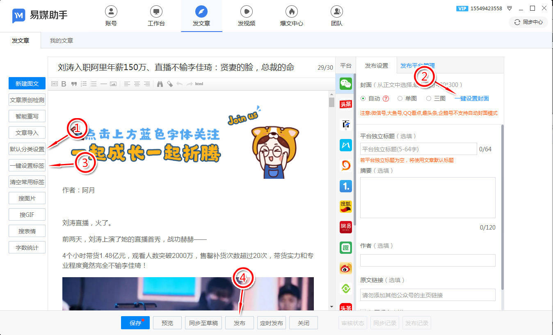This screenshot has width=553, height=335.
Task: Align text to the right
Action: click(147, 84)
